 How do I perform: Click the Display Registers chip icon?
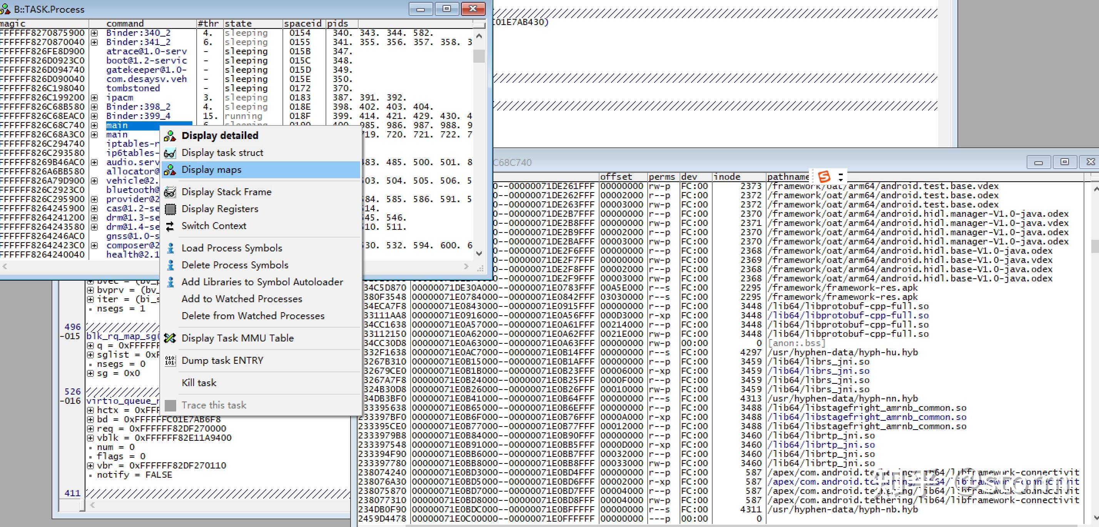click(x=170, y=209)
